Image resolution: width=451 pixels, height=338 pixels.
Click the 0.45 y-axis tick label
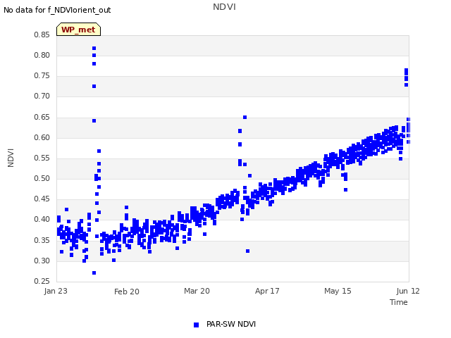[42, 199]
